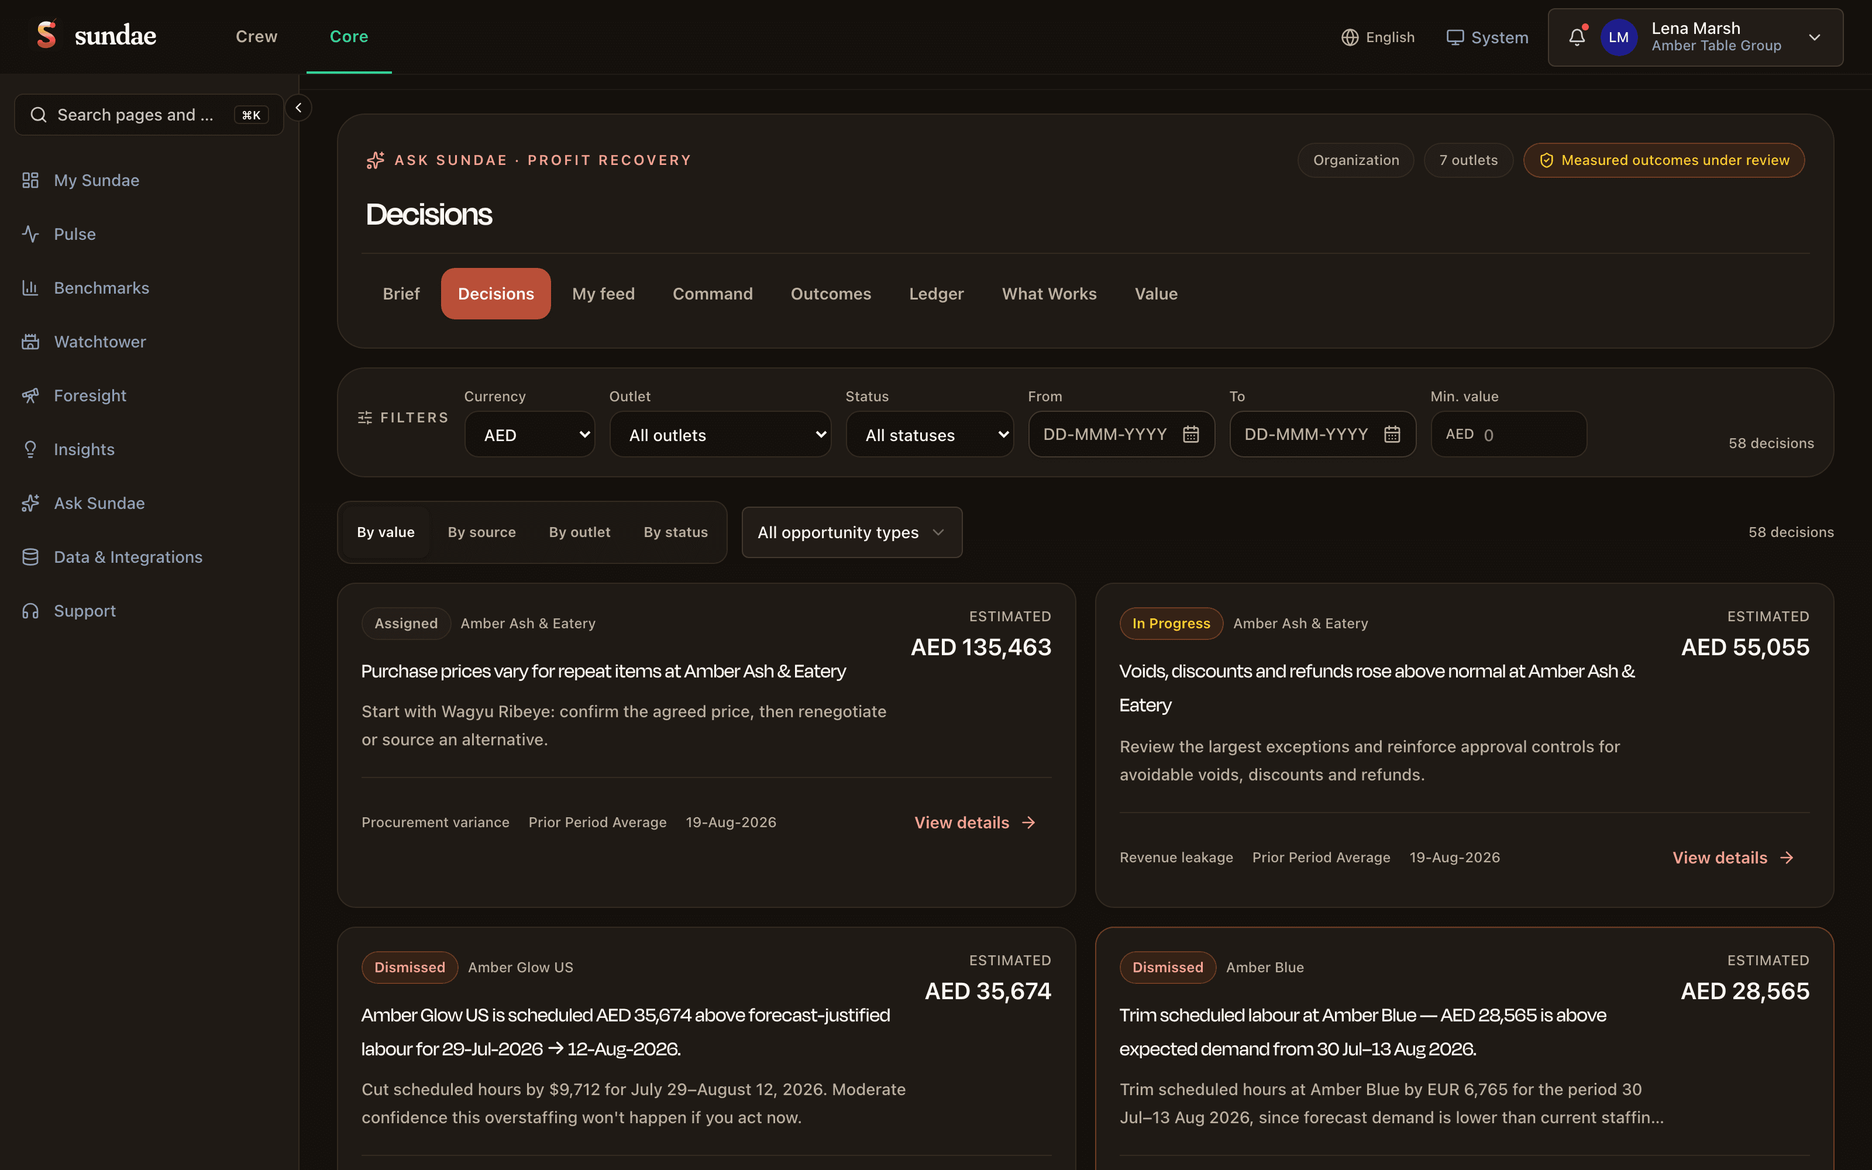Click the Dismissed badge on Amber Blue card

point(1168,967)
